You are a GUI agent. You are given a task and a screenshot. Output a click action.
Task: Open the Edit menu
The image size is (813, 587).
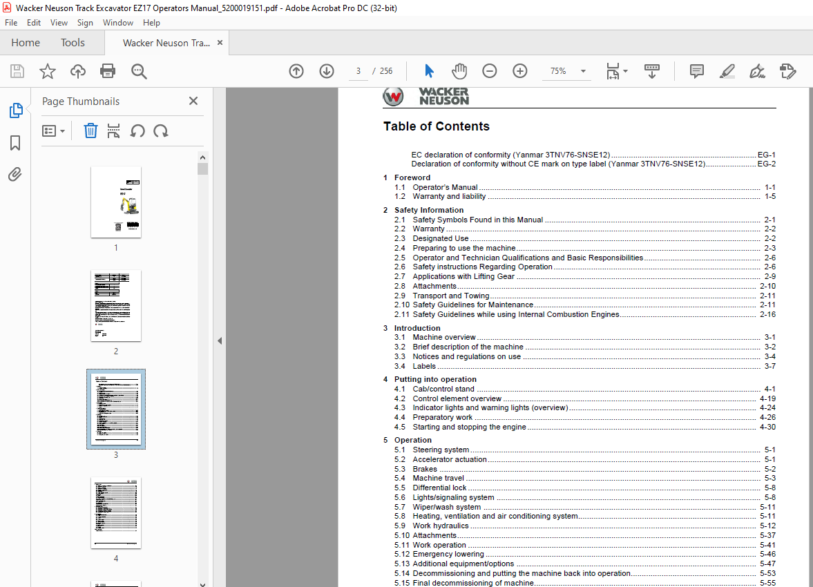(x=34, y=23)
